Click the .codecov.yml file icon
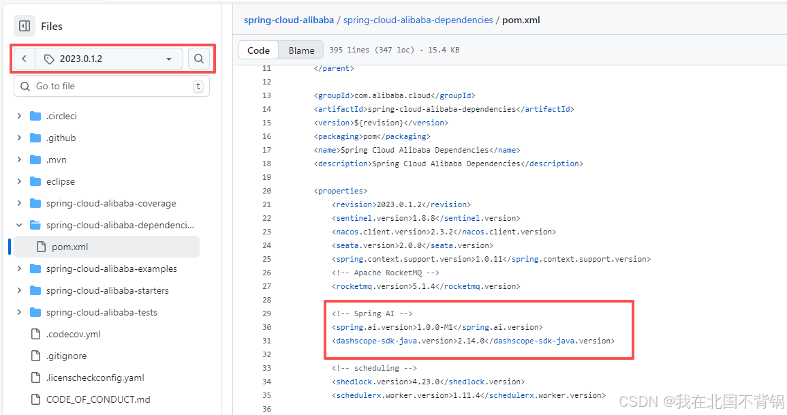Image resolution: width=787 pixels, height=415 pixels. coord(35,334)
